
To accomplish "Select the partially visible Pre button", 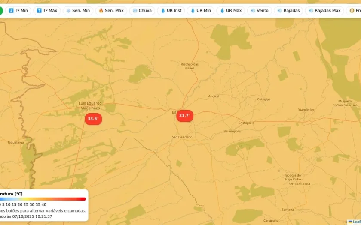I will (354, 11).
